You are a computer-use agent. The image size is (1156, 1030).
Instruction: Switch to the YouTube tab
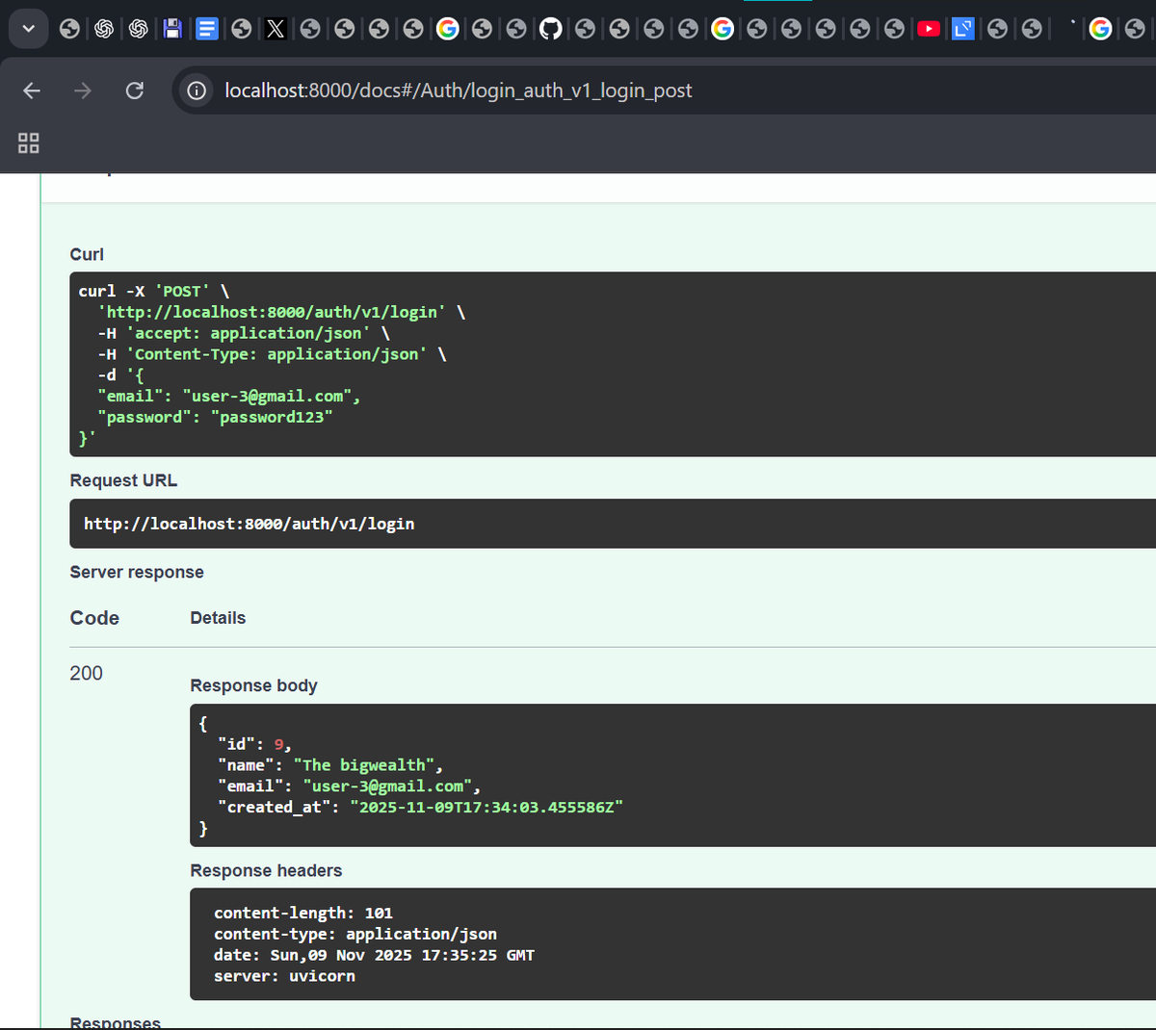coord(929,29)
